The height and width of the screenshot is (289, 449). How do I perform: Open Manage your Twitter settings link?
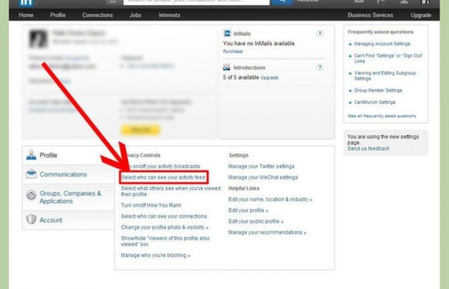261,167
